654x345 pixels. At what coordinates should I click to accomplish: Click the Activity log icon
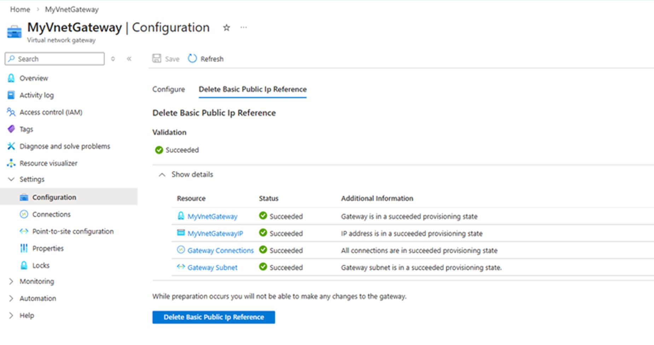tap(11, 95)
